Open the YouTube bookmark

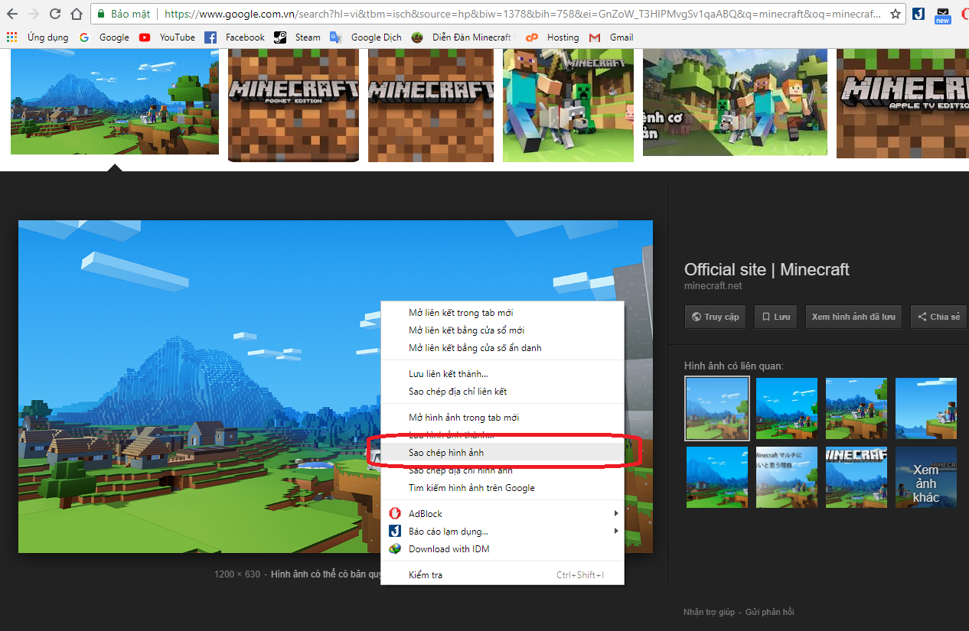(167, 37)
